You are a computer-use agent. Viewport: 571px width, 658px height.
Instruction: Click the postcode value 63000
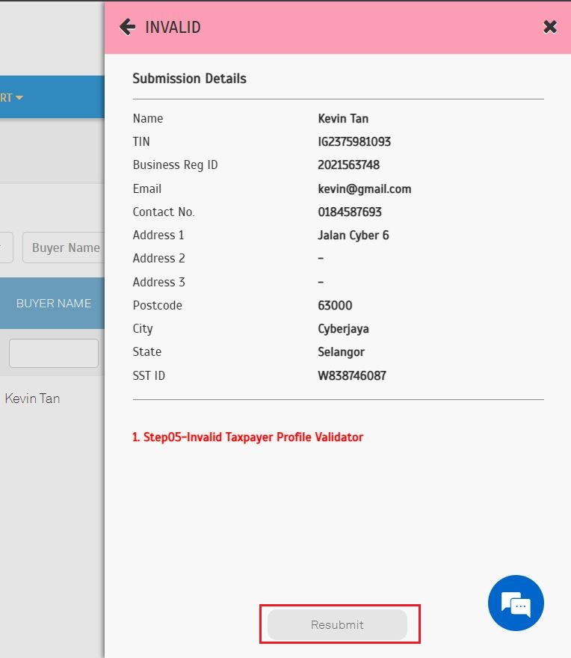coord(335,305)
